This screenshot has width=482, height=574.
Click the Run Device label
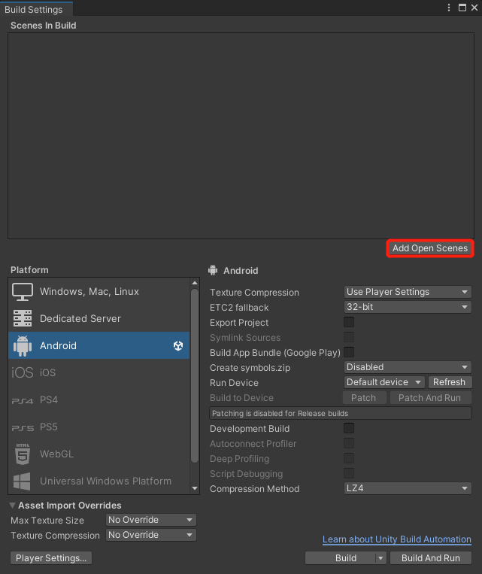pyautogui.click(x=234, y=383)
